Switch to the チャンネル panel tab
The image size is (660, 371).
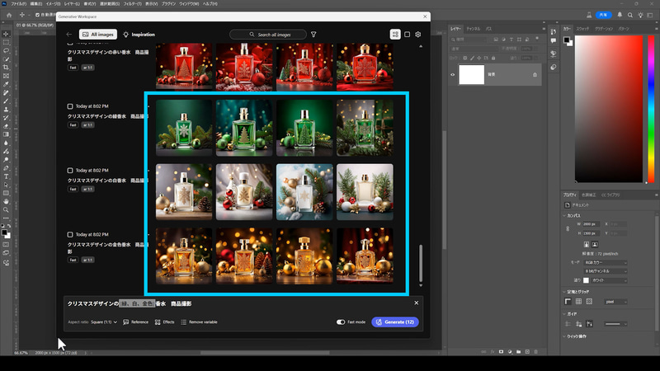[x=474, y=28]
